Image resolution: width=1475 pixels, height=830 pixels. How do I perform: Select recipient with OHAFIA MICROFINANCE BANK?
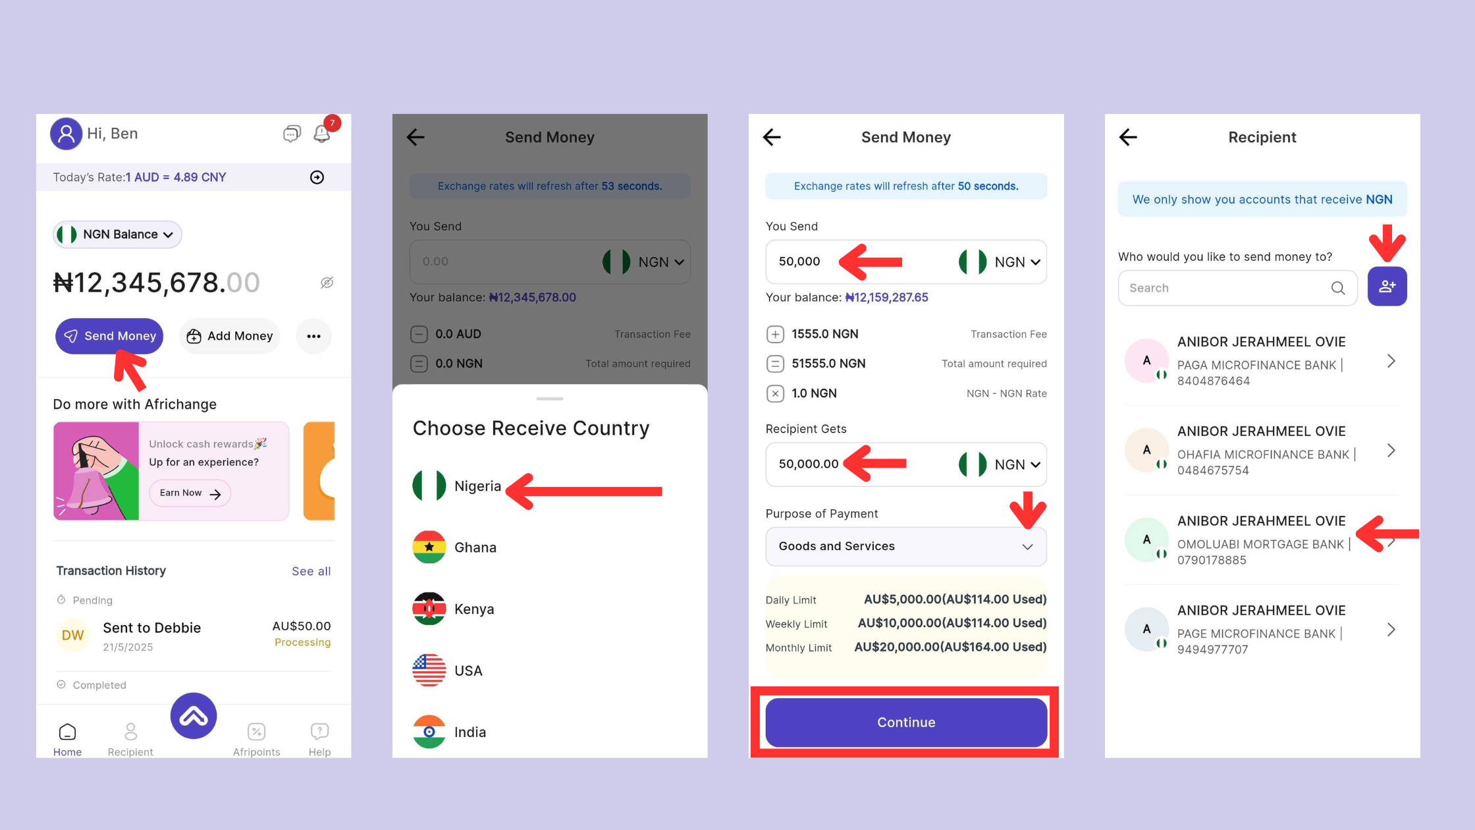1262,451
